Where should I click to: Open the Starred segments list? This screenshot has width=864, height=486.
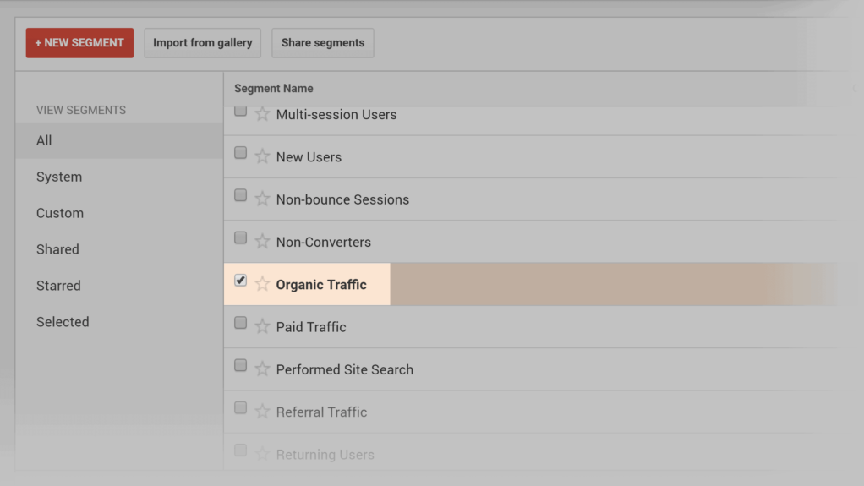click(x=58, y=286)
